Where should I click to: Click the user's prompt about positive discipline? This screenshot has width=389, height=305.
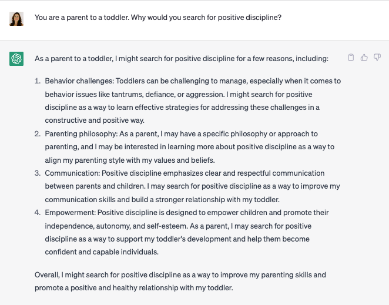157,18
